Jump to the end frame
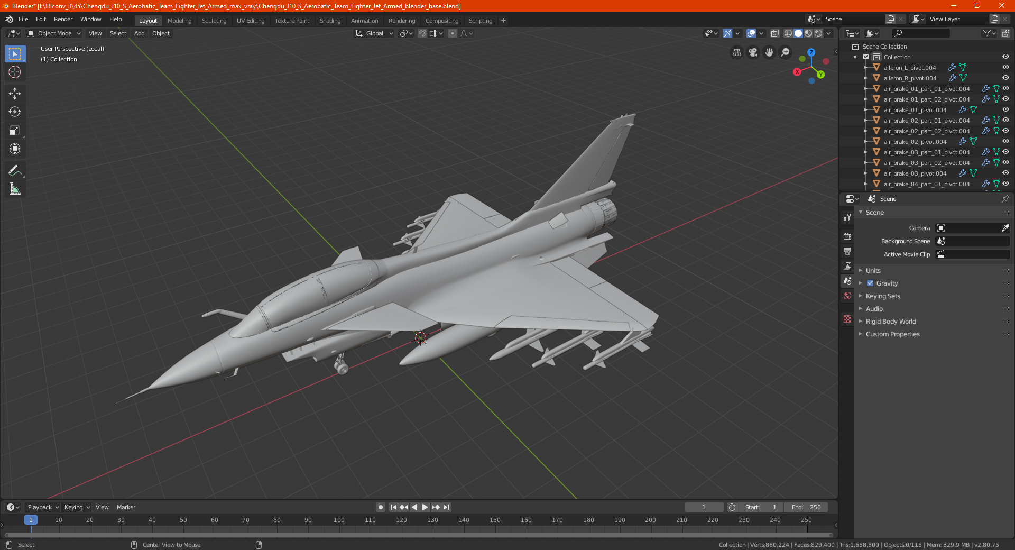 point(447,507)
